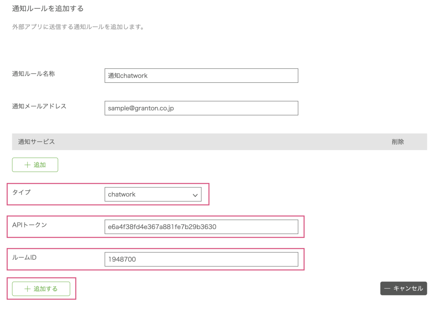
Task: Select the APIトークン input field
Action: (x=201, y=227)
